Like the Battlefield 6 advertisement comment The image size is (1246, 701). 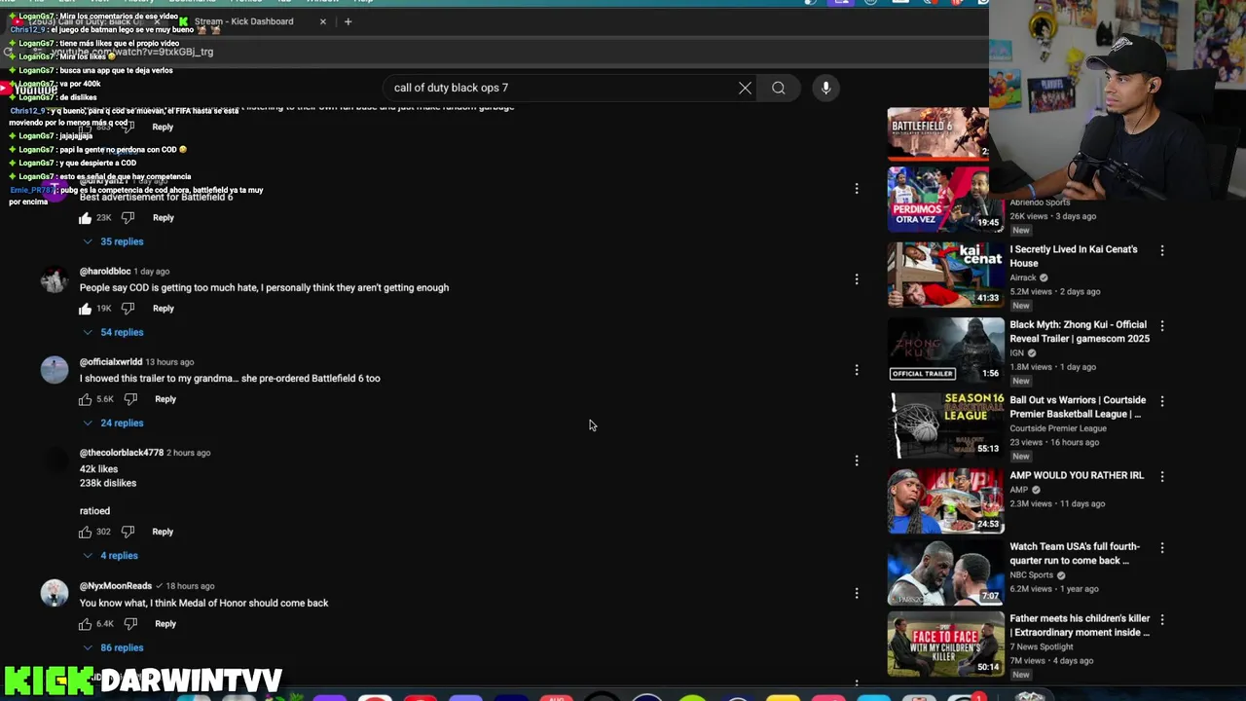[86, 218]
